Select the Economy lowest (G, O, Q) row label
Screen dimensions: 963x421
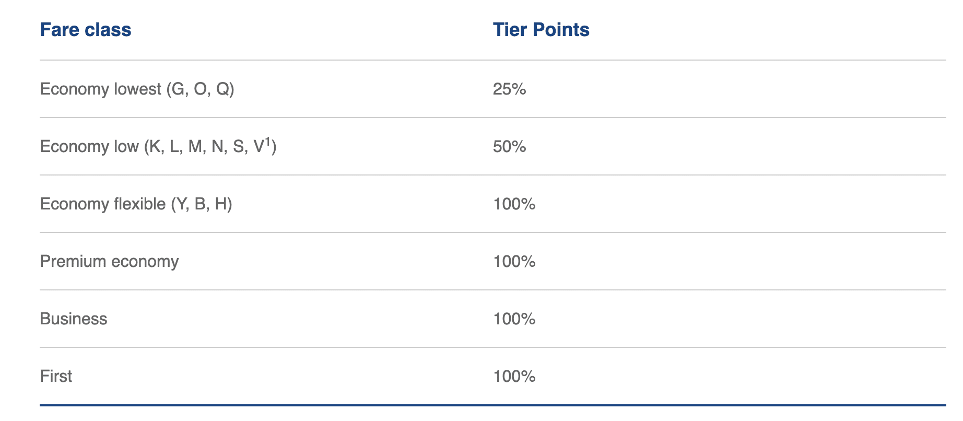(x=137, y=89)
